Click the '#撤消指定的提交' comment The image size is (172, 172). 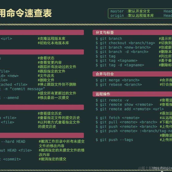pyautogui.click(x=52, y=159)
